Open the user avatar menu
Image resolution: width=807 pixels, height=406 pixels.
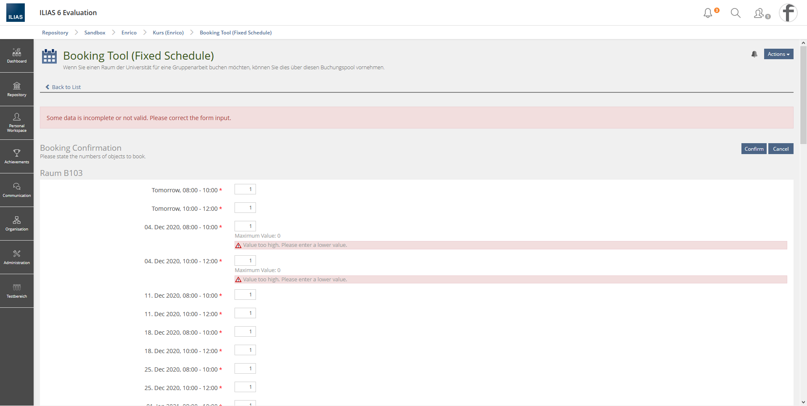[x=788, y=13]
